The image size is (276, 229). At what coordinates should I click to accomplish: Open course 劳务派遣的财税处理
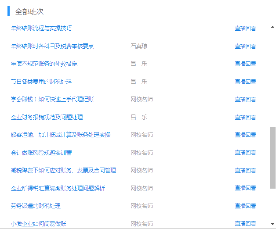tap(36, 206)
